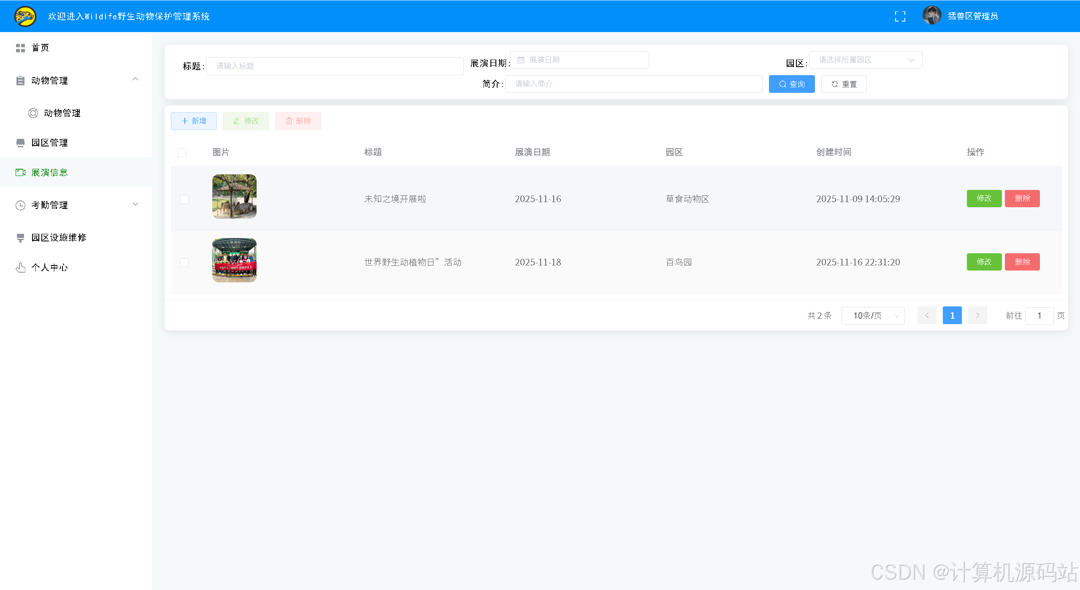Edit the 世界野生动植物日 row via 修改

coord(984,262)
